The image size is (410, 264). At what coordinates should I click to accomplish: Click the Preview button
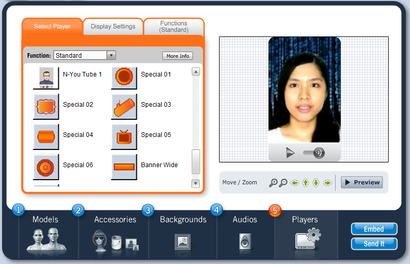click(362, 182)
